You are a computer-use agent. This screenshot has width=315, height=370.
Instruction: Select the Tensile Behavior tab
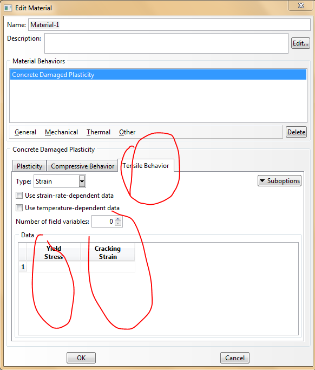point(146,166)
